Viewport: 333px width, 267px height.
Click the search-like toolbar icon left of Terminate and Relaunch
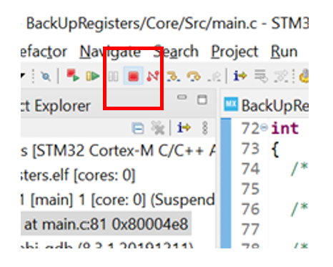pyautogui.click(x=46, y=77)
